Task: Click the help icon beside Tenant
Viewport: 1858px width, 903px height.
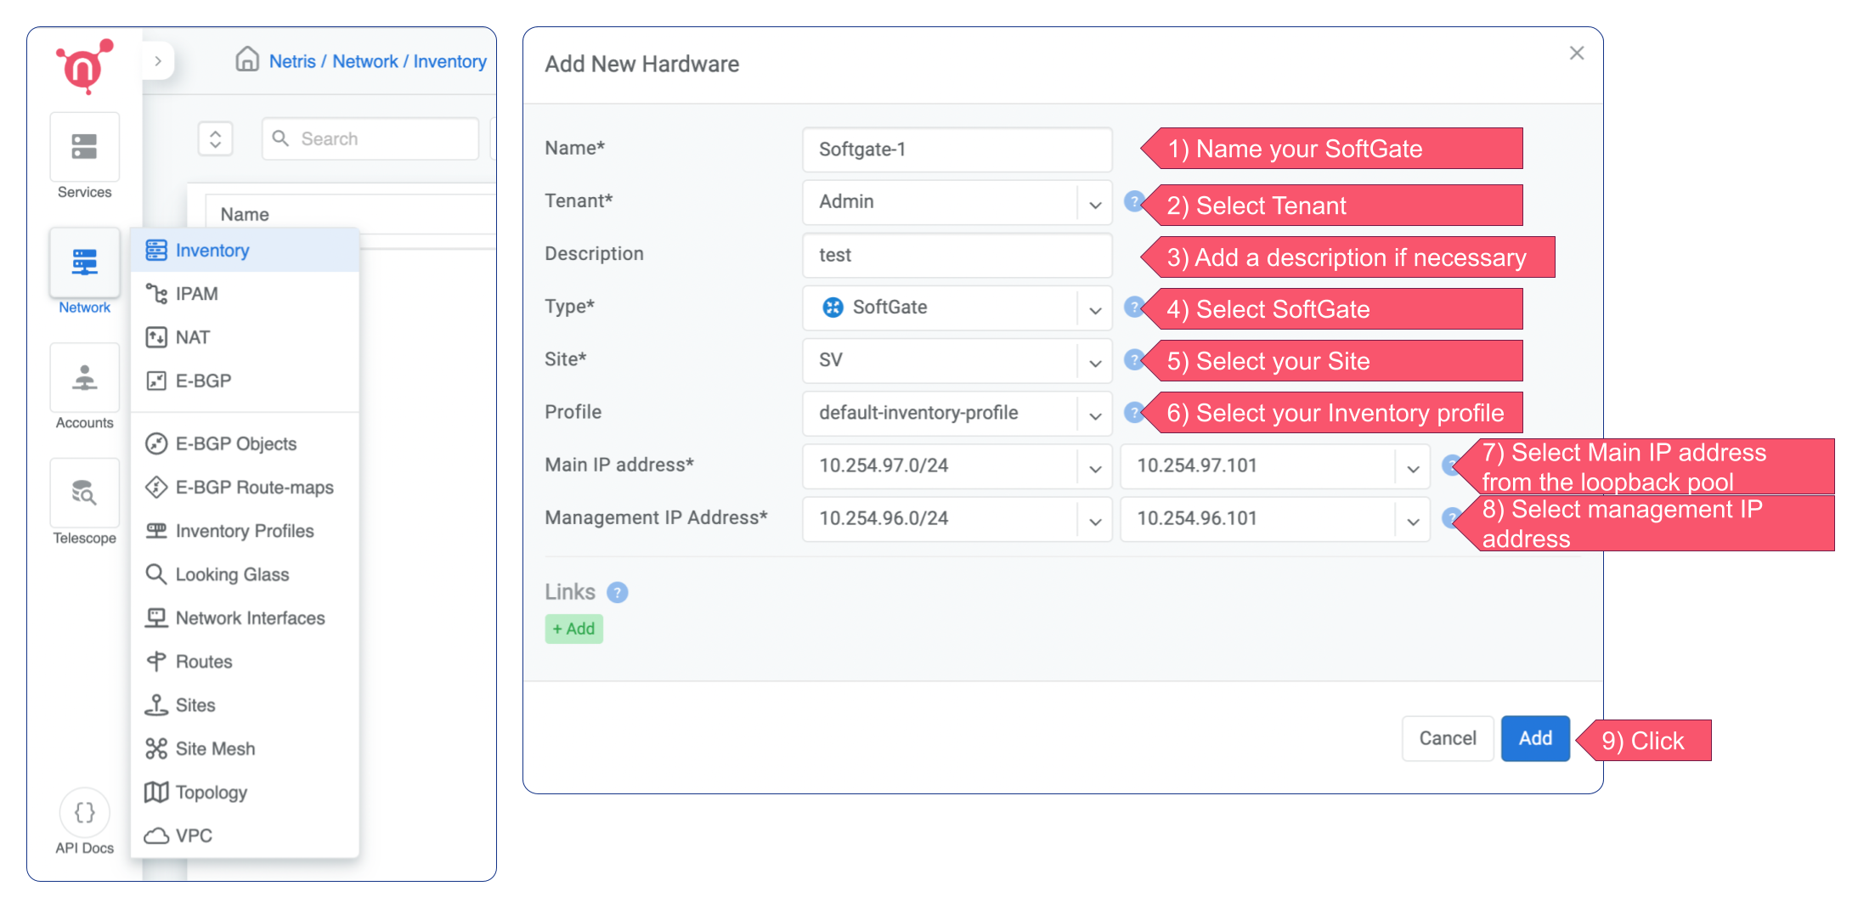Action: (1133, 201)
